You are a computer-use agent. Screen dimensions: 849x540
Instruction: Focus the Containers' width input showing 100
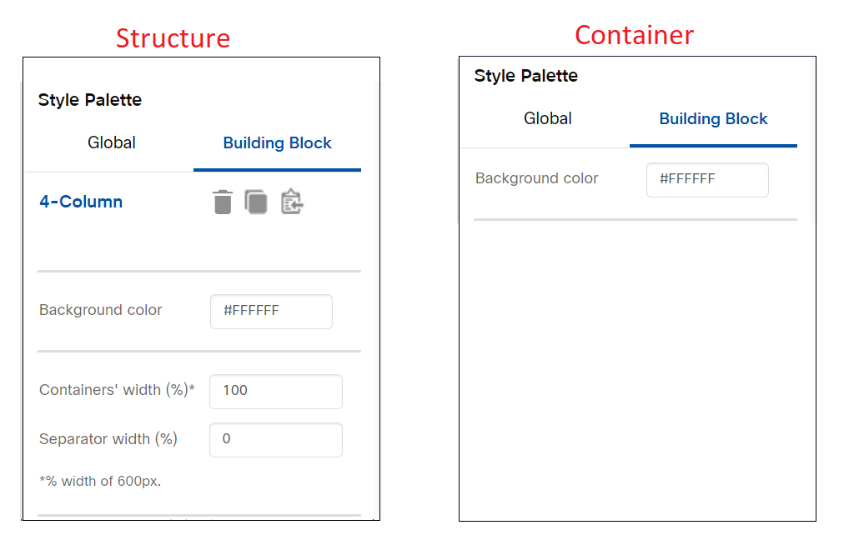pyautogui.click(x=275, y=391)
